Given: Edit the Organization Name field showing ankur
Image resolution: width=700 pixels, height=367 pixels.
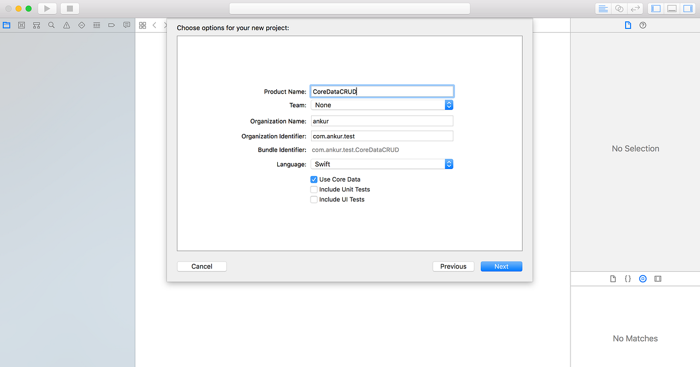Looking at the screenshot, I should tap(382, 120).
